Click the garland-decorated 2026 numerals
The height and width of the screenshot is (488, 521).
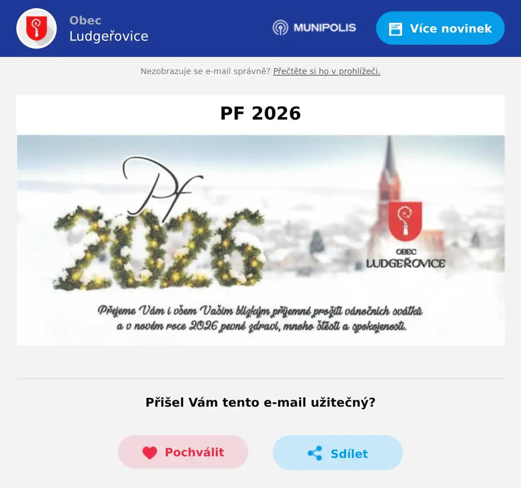tap(159, 249)
